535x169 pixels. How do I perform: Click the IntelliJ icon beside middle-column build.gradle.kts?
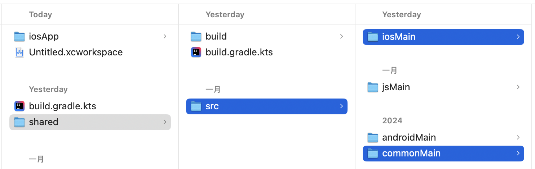pos(196,52)
